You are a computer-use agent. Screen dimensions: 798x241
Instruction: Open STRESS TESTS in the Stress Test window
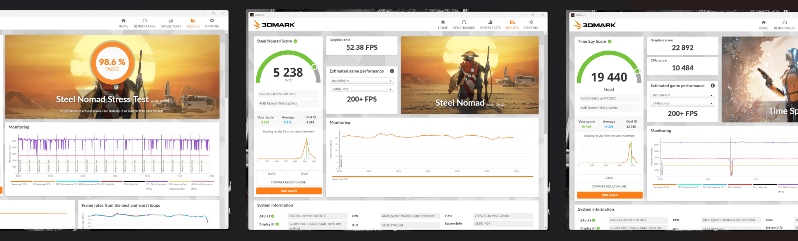171,23
